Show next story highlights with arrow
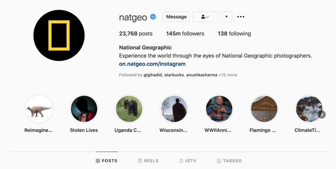336x169 pixels. pyautogui.click(x=322, y=114)
